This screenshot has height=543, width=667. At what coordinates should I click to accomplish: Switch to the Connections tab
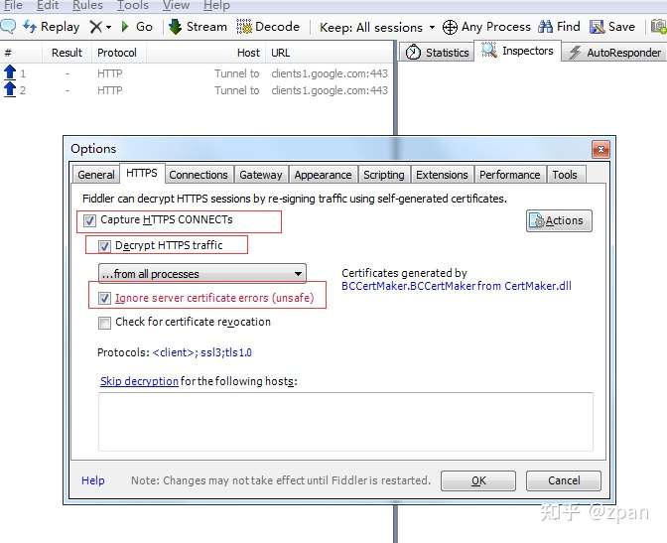(199, 175)
